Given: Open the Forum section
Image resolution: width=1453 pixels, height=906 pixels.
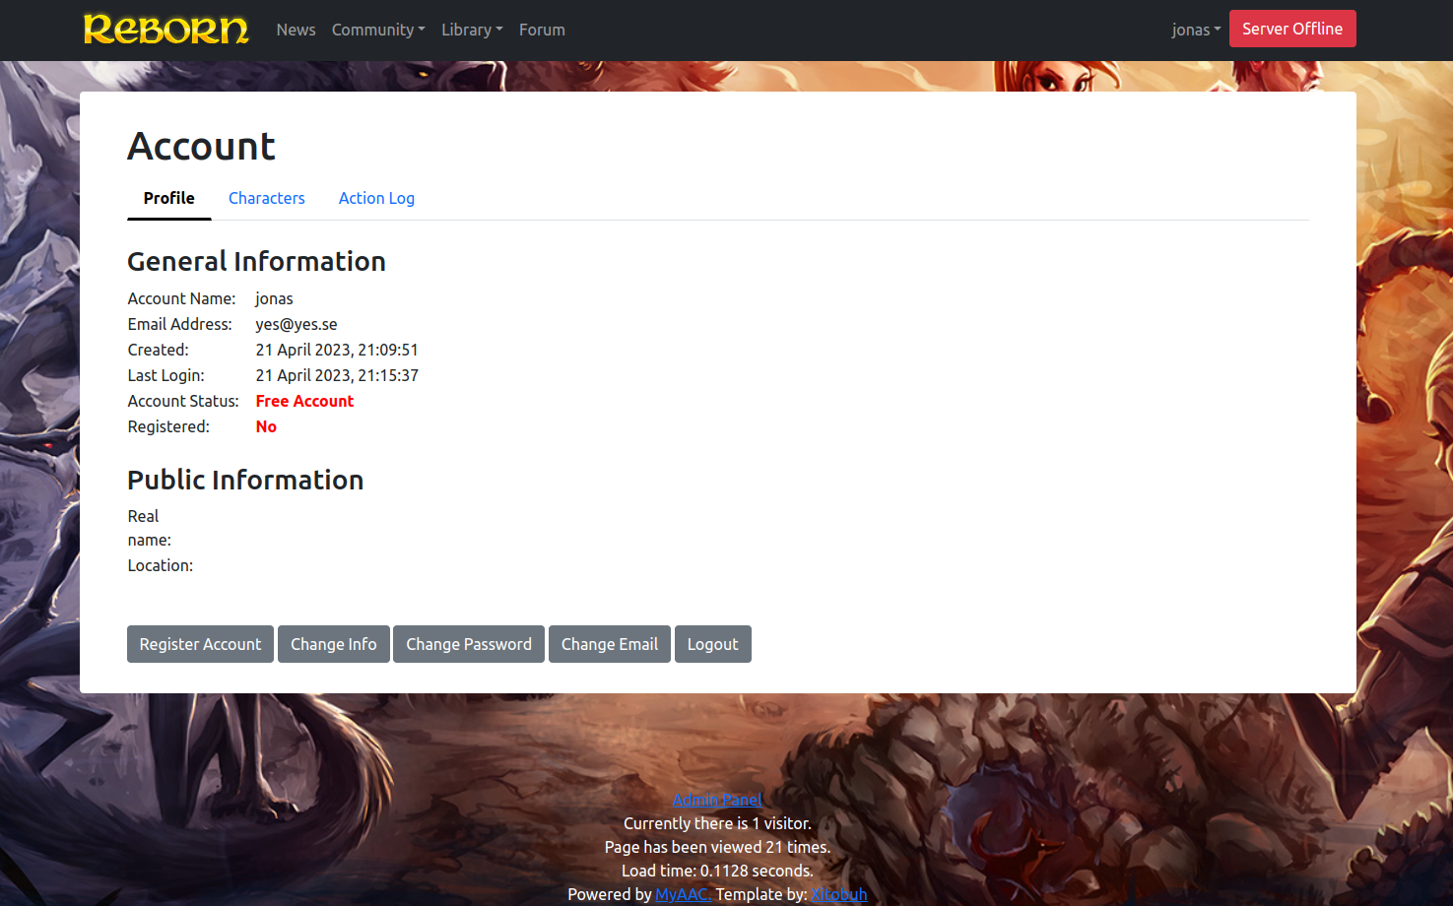Looking at the screenshot, I should [542, 30].
